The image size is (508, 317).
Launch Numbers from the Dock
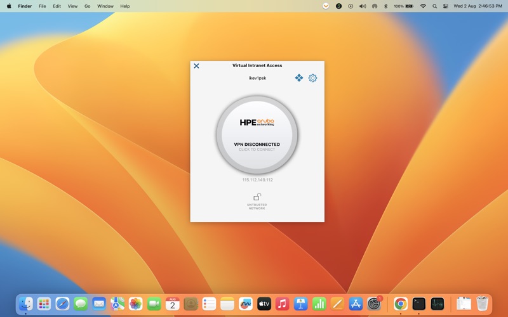pos(319,304)
